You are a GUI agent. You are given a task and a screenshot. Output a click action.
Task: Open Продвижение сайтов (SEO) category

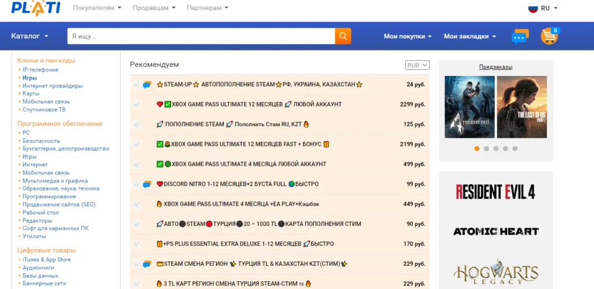click(x=59, y=204)
